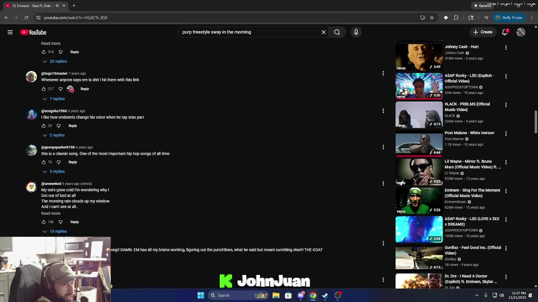Switch to the Eminem - Stan Ft. Dido tab

click(32, 6)
